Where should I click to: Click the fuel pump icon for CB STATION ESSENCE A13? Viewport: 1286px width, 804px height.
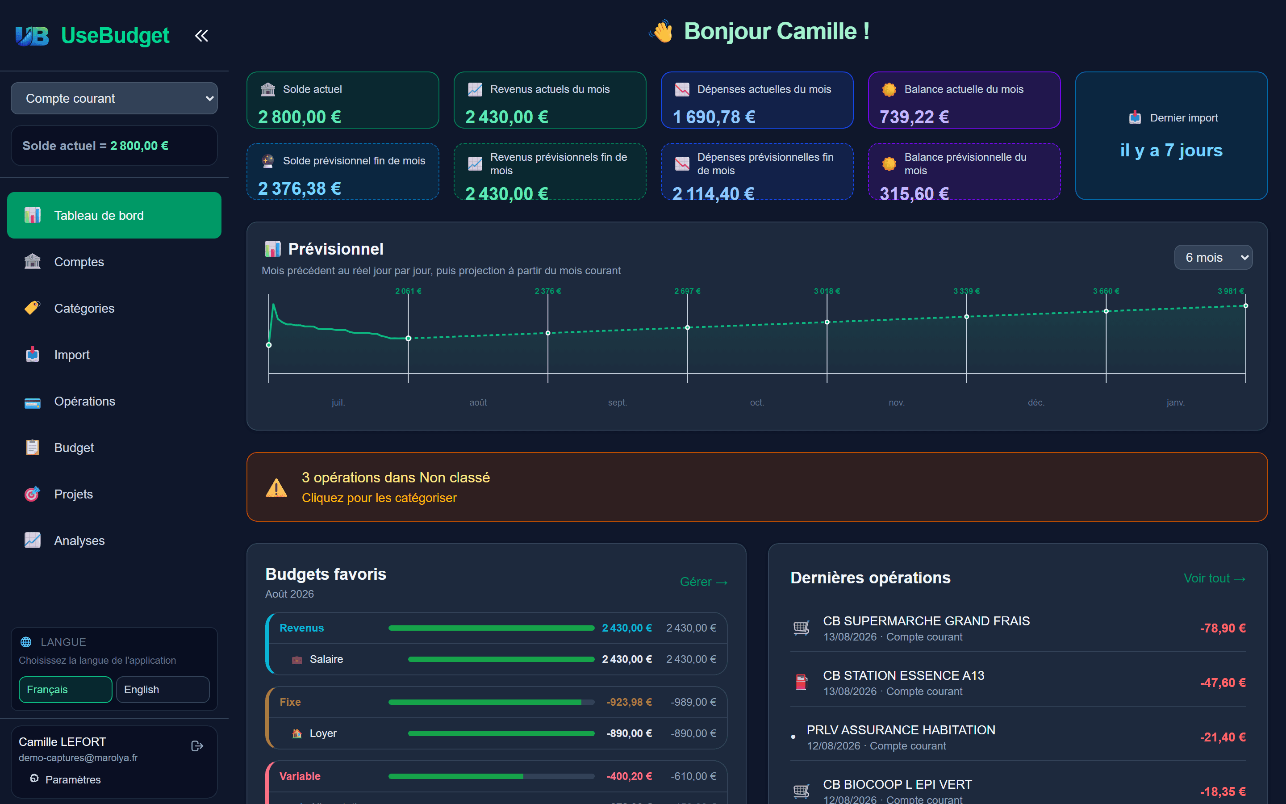pos(802,682)
